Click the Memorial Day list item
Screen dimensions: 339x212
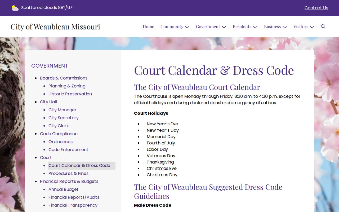tap(161, 136)
